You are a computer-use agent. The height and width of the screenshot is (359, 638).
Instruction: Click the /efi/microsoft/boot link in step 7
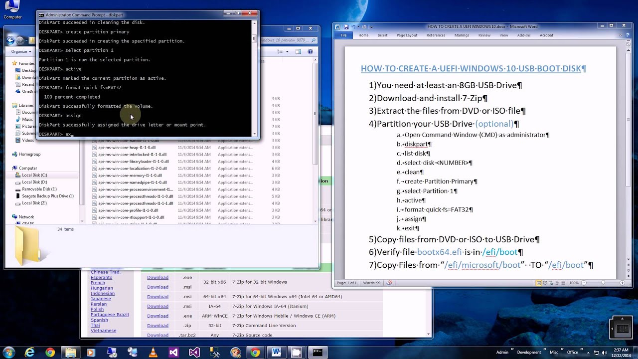[x=482, y=265]
